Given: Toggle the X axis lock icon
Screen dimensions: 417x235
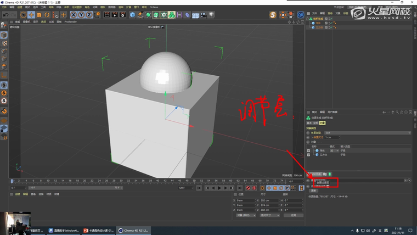Looking at the screenshot, I should pos(74,15).
